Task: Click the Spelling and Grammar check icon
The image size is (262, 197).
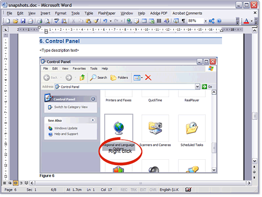Action: click(x=57, y=21)
